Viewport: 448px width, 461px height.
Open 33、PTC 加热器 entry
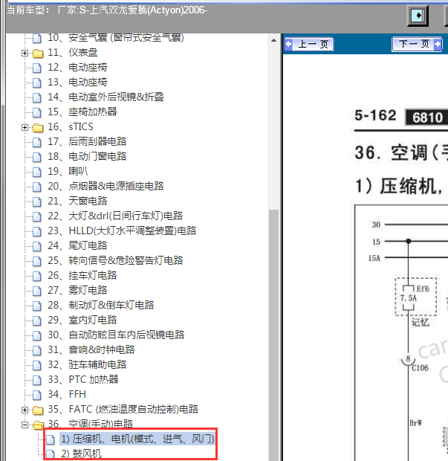click(83, 379)
